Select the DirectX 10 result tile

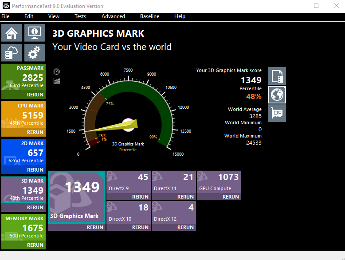[x=129, y=213]
